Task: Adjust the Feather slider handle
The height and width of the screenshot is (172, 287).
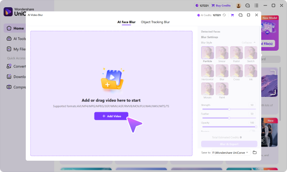Action: pyautogui.click(x=229, y=118)
